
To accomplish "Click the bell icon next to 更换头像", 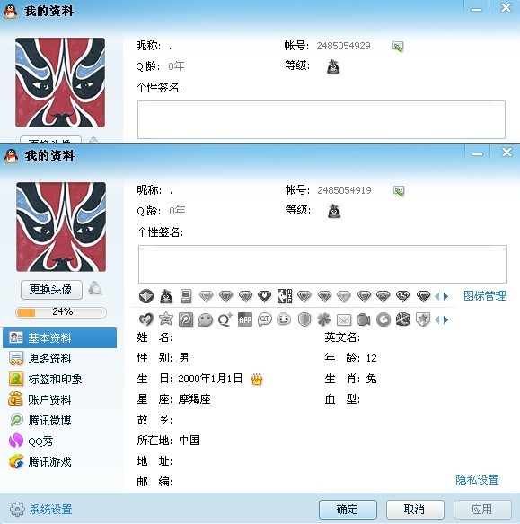I will pyautogui.click(x=95, y=288).
